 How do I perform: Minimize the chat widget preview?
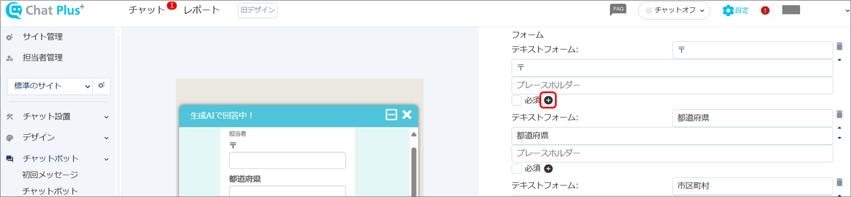391,114
